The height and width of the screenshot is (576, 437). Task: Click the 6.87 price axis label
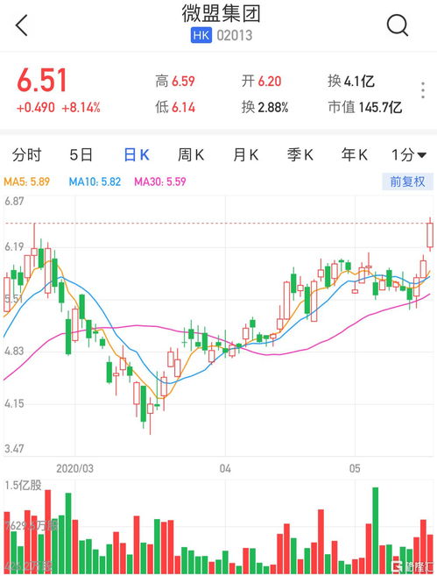pos(14,202)
